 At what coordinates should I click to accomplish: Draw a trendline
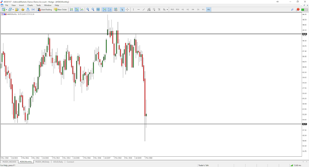click(x=144, y=9)
